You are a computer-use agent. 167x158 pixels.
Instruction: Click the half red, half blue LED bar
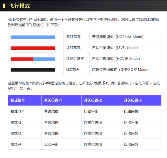33,59
